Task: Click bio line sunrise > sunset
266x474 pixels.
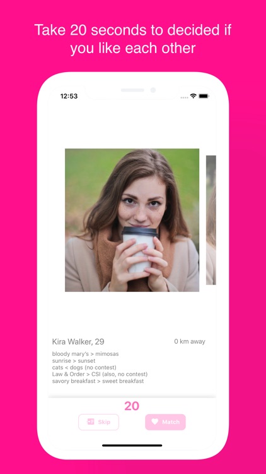Action: click(x=74, y=361)
